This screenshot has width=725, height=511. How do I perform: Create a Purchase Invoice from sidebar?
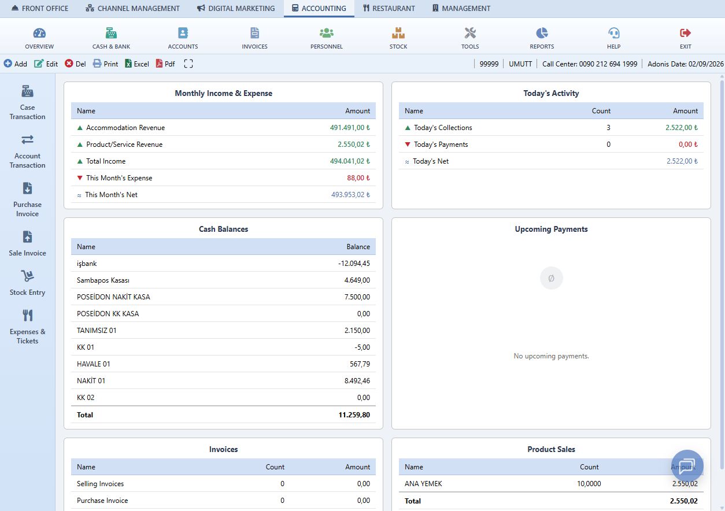point(27,199)
